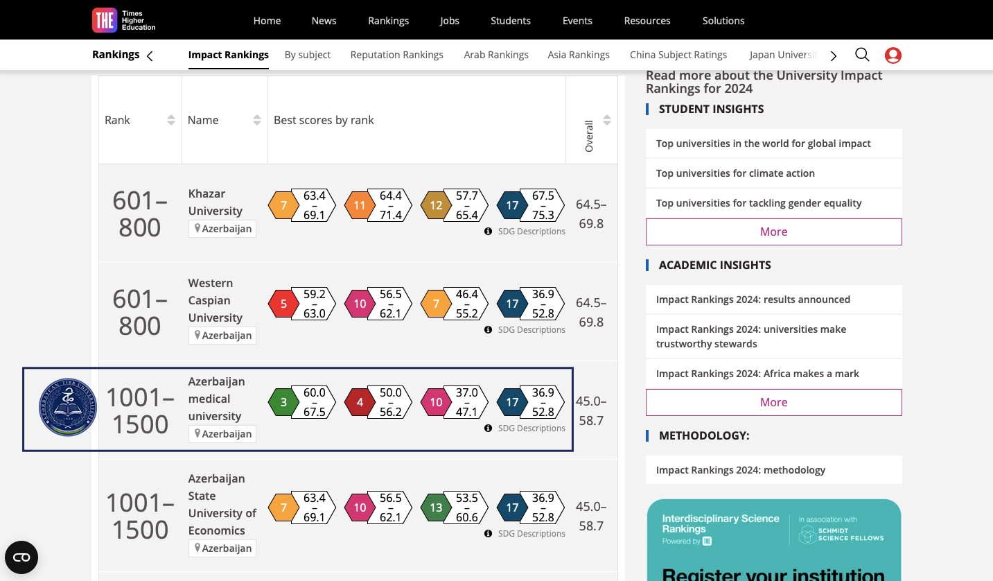Screen dimensions: 993x581
Task: Click Khazar University's orange SDG 7 hexagon
Action: click(283, 205)
